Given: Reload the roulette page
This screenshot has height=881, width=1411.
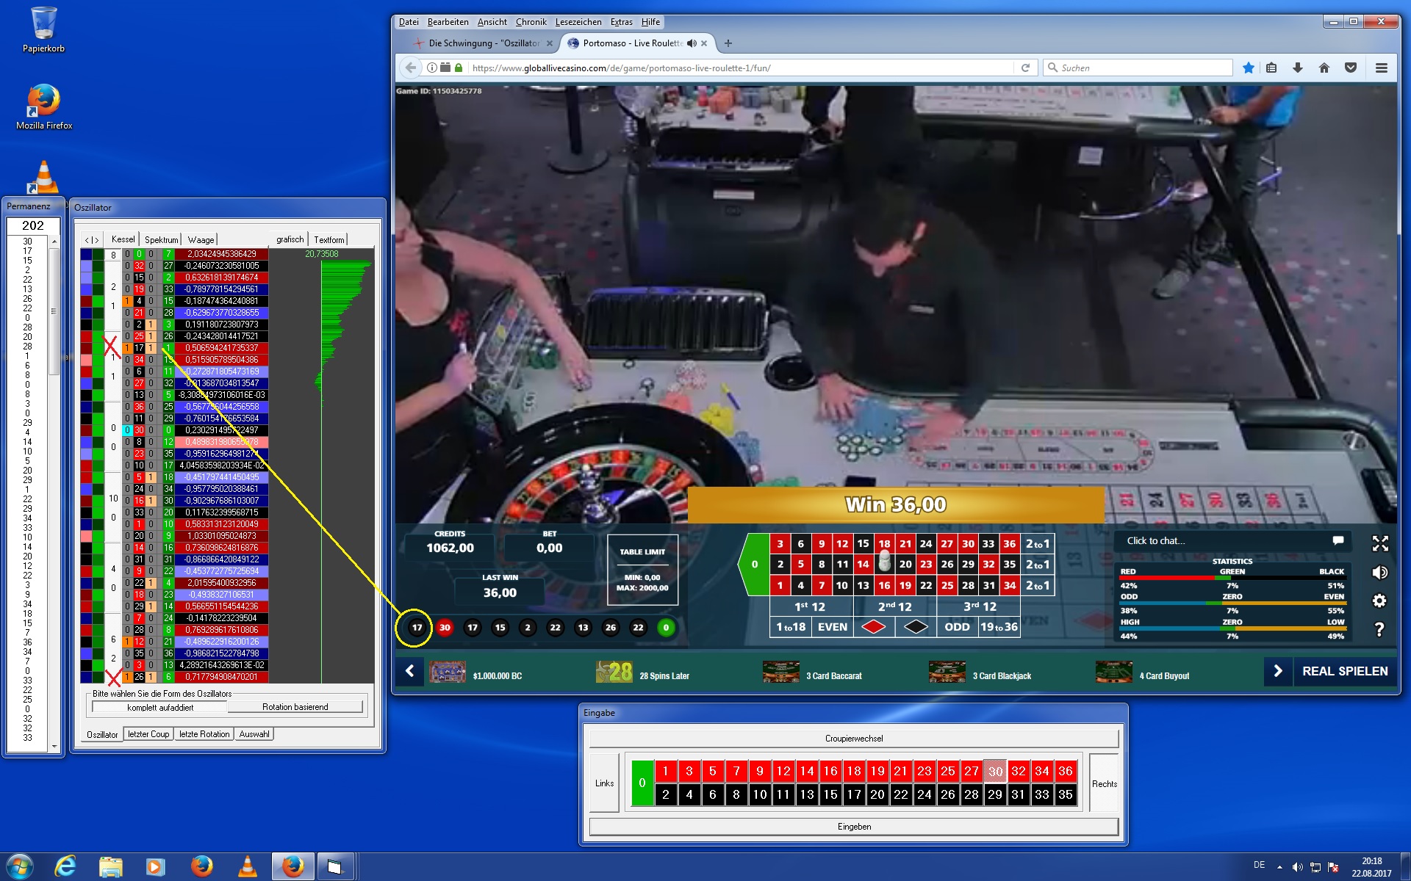Looking at the screenshot, I should click(1025, 68).
